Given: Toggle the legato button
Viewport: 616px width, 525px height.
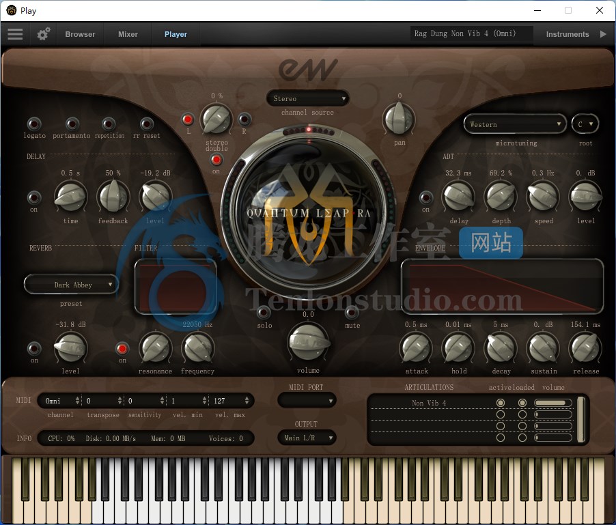Looking at the screenshot, I should 34,124.
